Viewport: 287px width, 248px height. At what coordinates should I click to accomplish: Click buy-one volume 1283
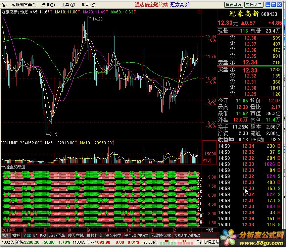coord(275,69)
